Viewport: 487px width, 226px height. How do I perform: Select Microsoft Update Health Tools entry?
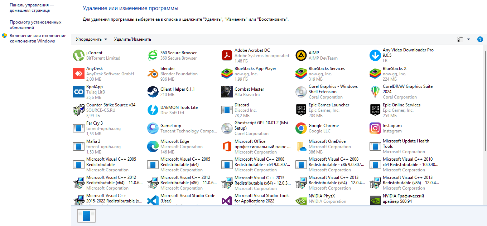pos(404,146)
